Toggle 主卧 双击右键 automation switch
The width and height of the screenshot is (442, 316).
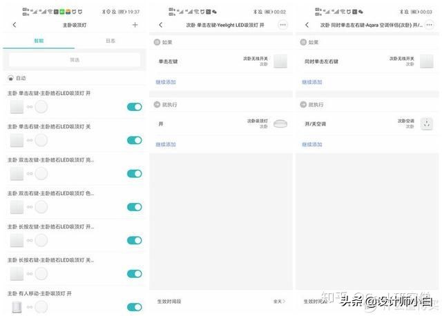point(135,207)
